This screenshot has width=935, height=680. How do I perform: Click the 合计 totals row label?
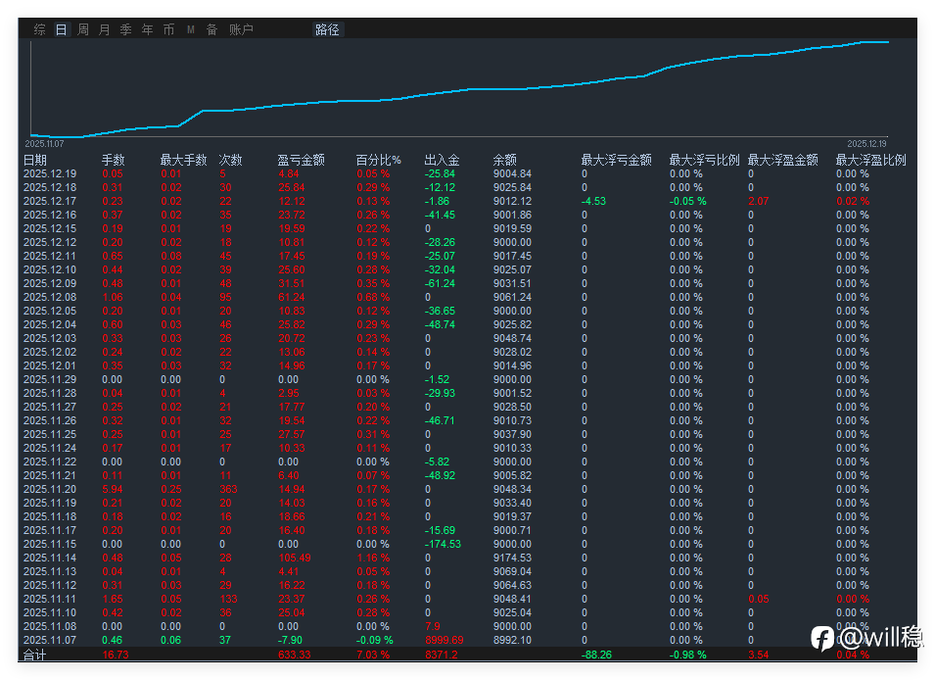(34, 655)
